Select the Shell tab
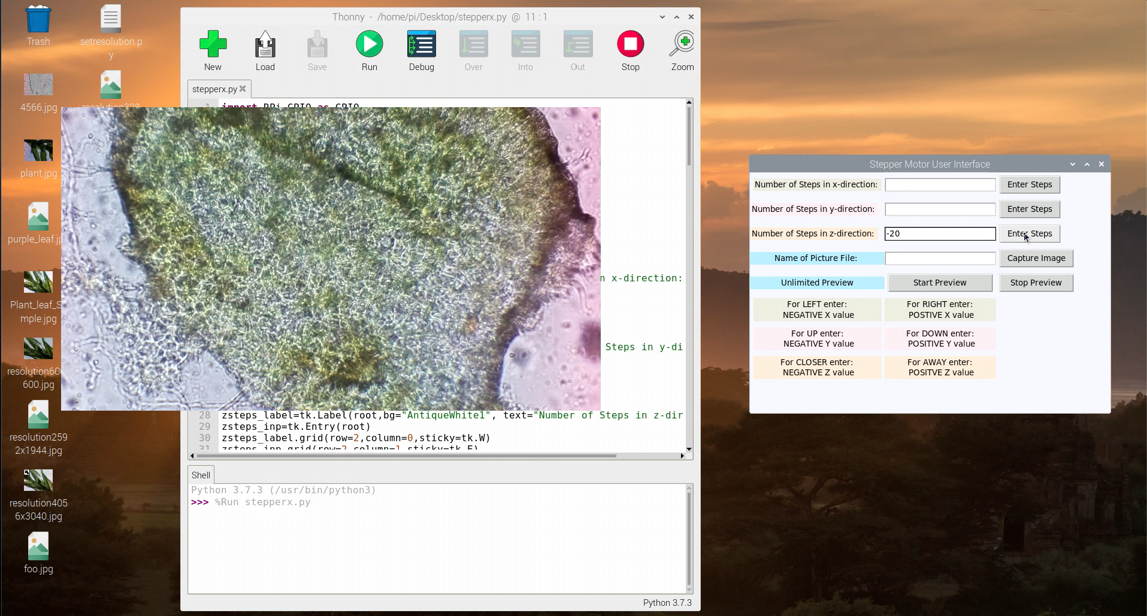1147x616 pixels. tap(201, 475)
